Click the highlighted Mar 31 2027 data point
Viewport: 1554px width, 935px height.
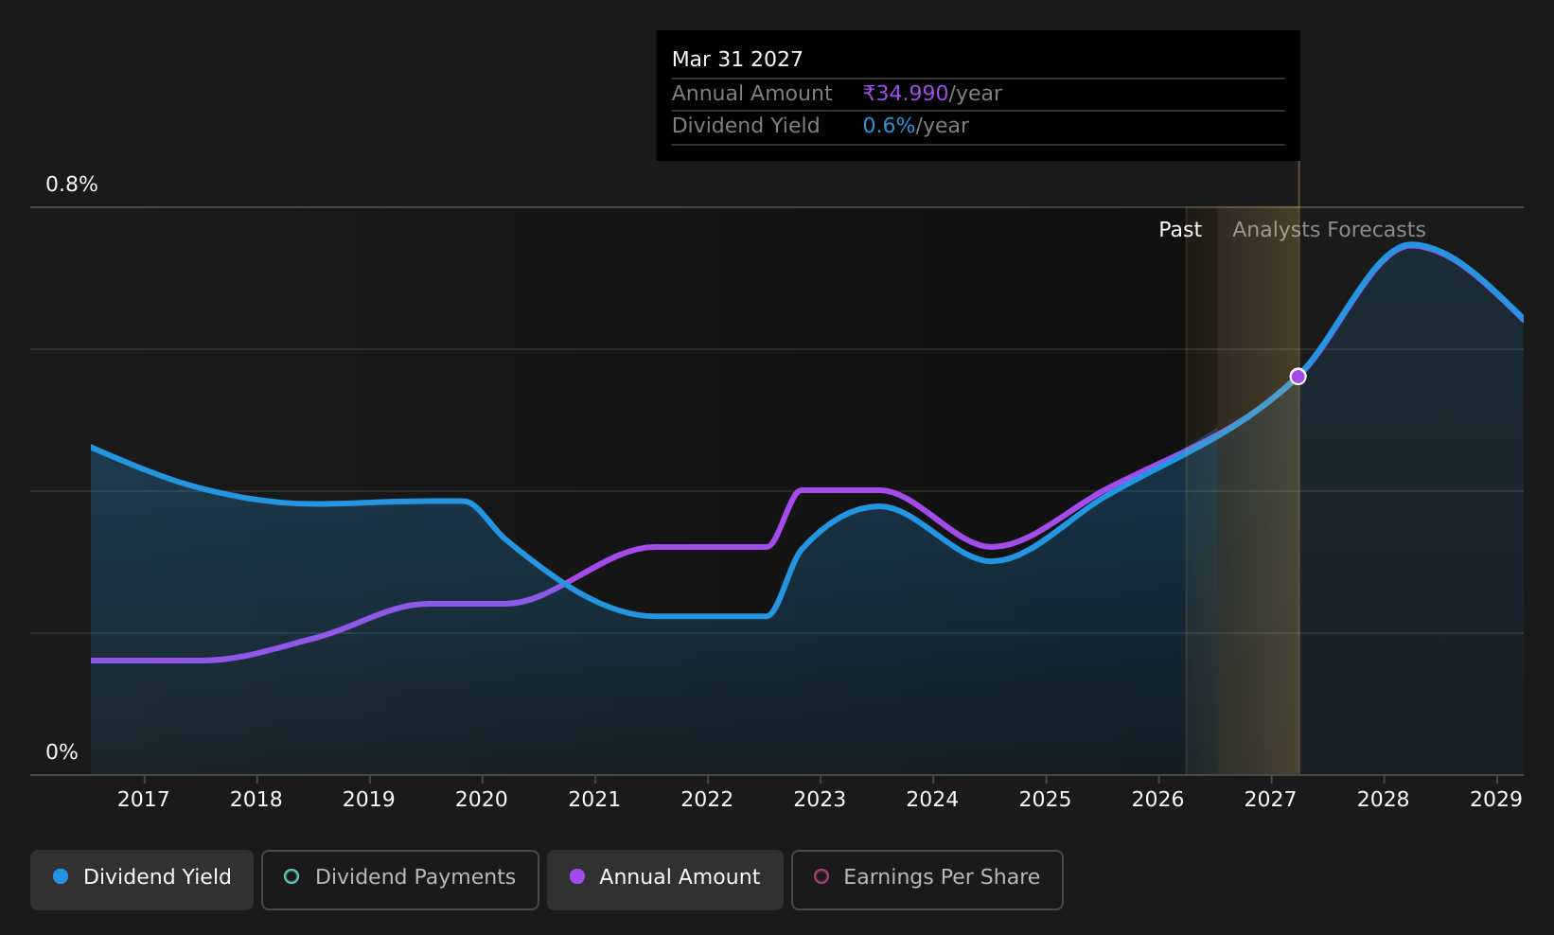1298,377
